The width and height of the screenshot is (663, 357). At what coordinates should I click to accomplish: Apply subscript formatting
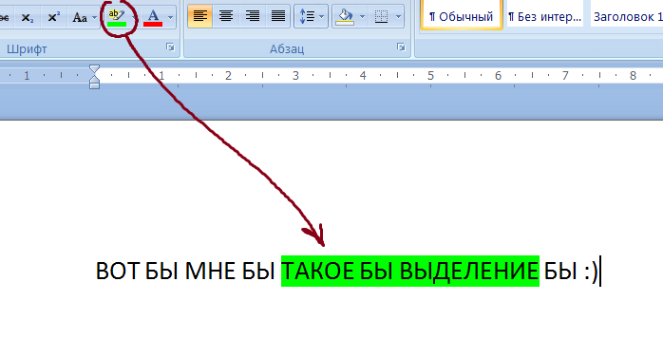(28, 17)
